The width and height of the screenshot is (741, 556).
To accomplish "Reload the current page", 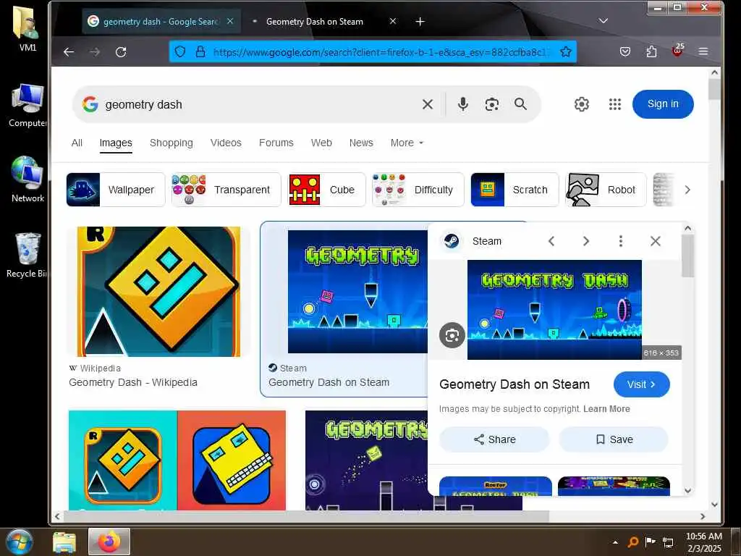I will [121, 52].
